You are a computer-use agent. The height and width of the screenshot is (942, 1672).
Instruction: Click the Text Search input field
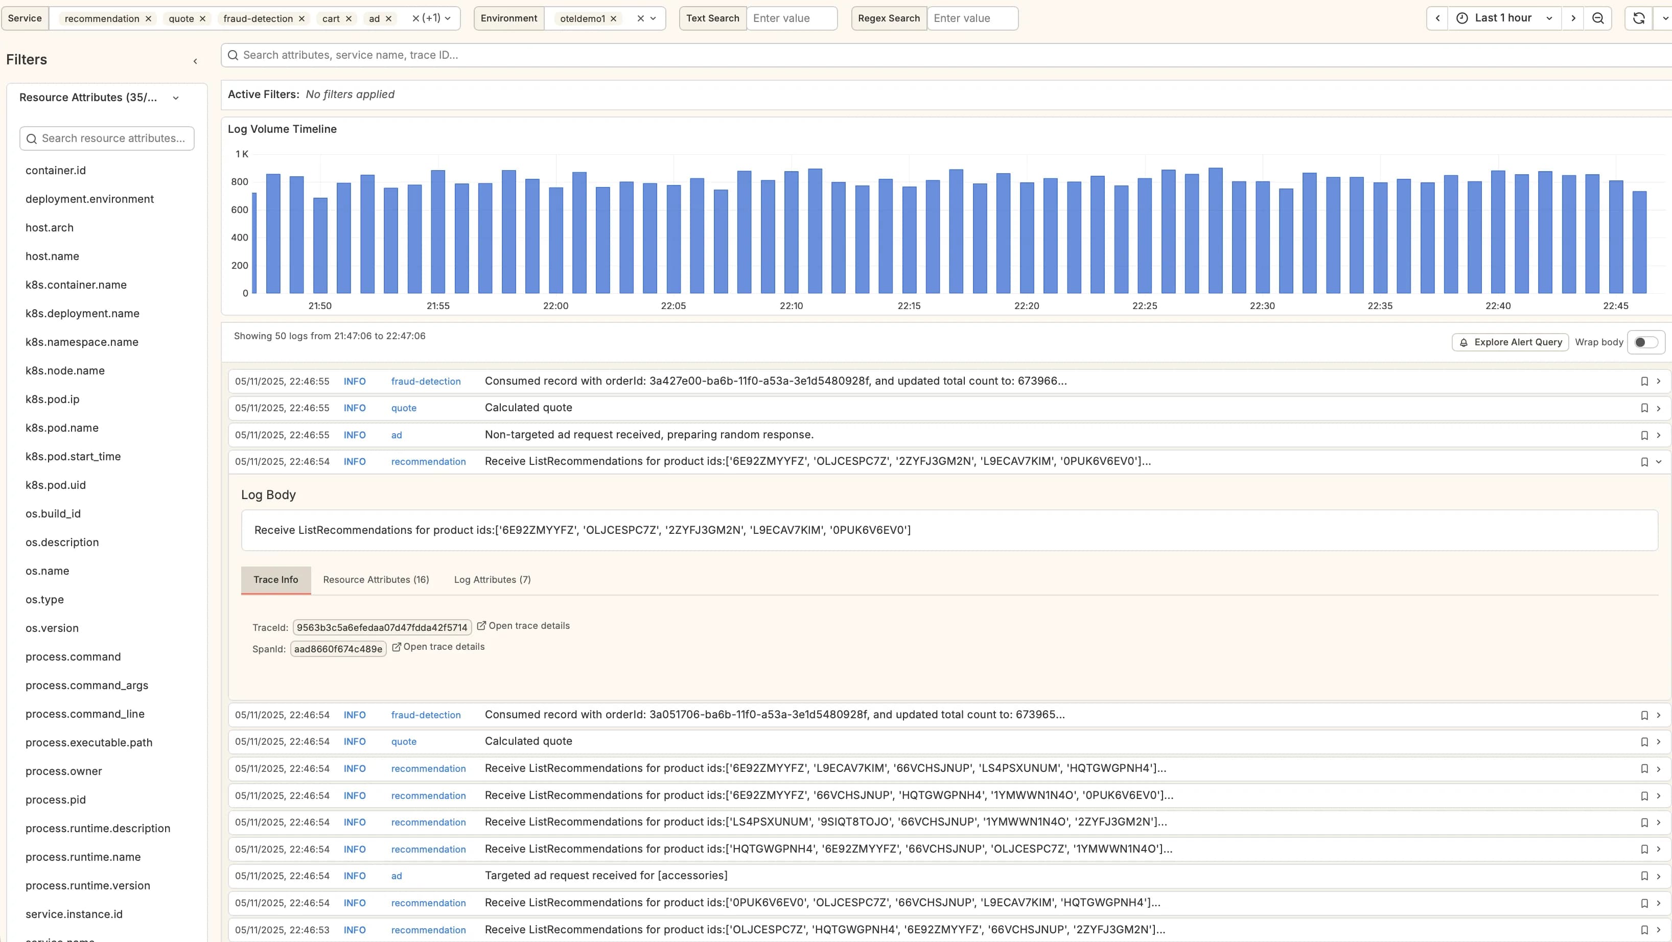pyautogui.click(x=791, y=18)
